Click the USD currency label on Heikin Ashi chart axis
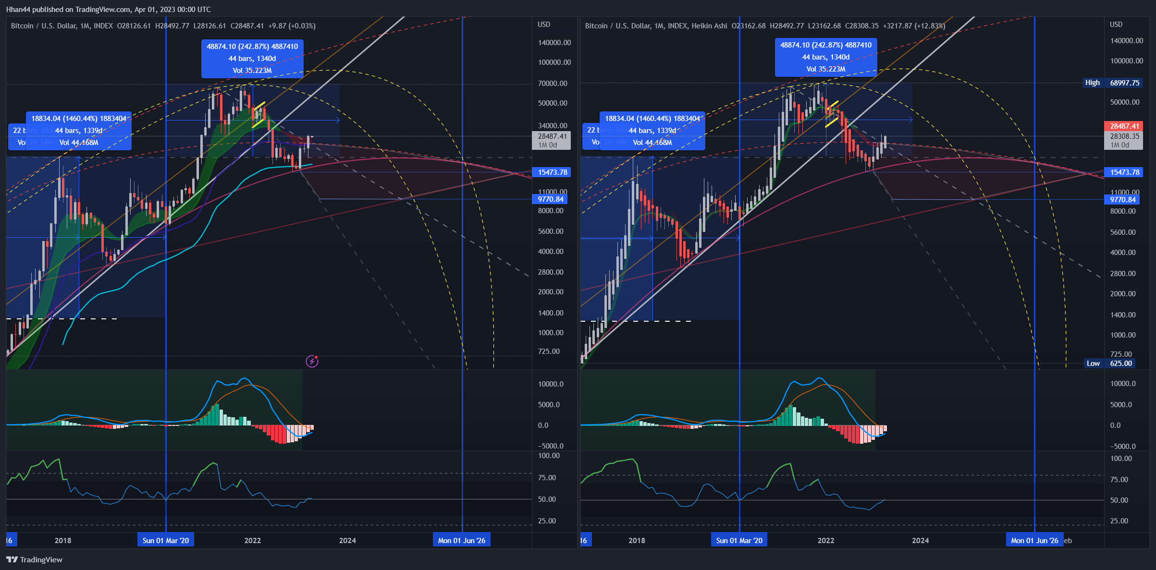 1116,24
